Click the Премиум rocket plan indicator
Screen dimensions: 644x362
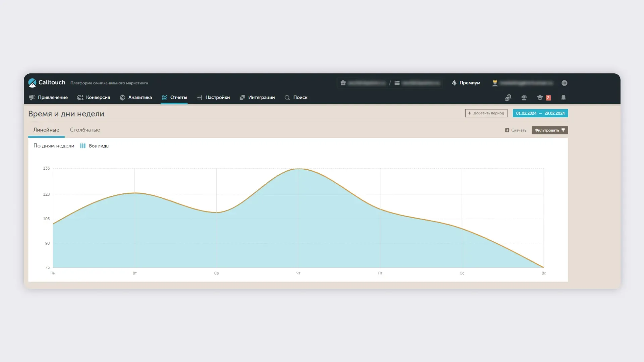[x=466, y=83]
